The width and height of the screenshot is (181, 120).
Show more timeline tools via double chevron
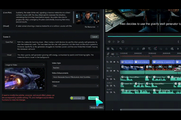coord(178,49)
